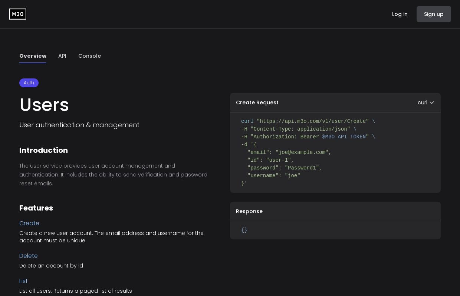Click the Introduction heading
Viewport: 460px width, 296px height.
point(43,150)
